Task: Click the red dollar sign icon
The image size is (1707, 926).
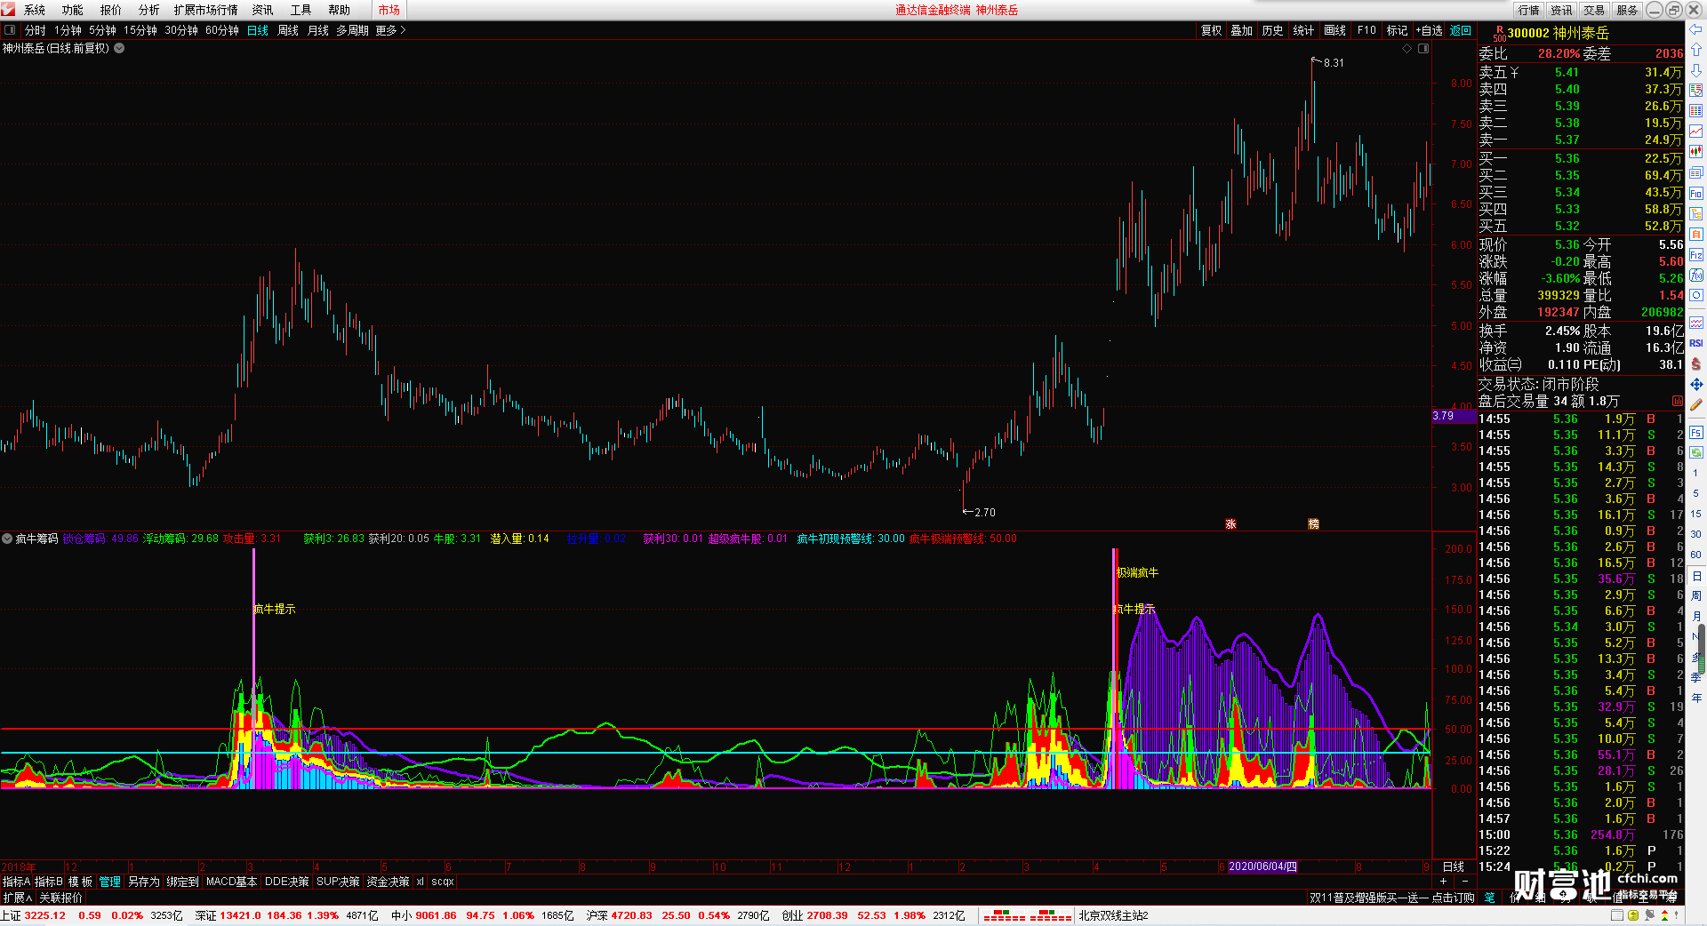Action: click(1696, 363)
